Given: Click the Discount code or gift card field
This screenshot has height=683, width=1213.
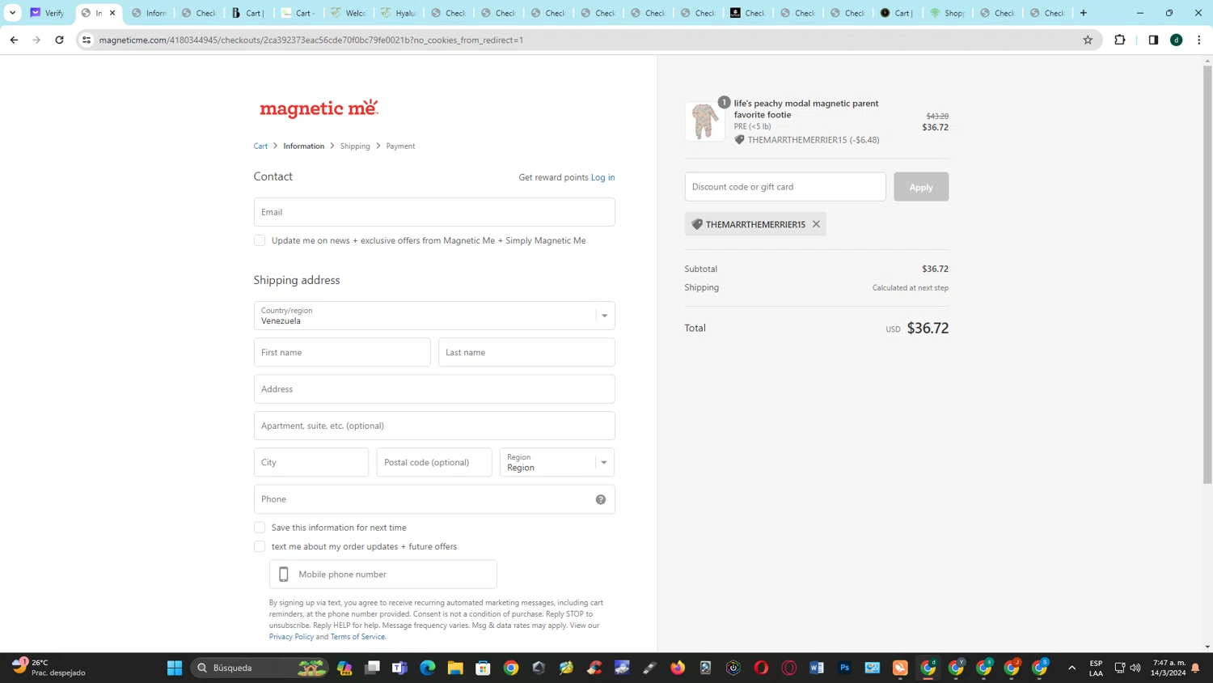Looking at the screenshot, I should tap(785, 187).
